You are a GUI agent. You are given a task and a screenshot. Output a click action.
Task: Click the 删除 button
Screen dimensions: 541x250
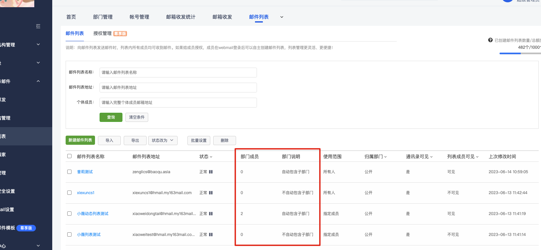coord(225,141)
